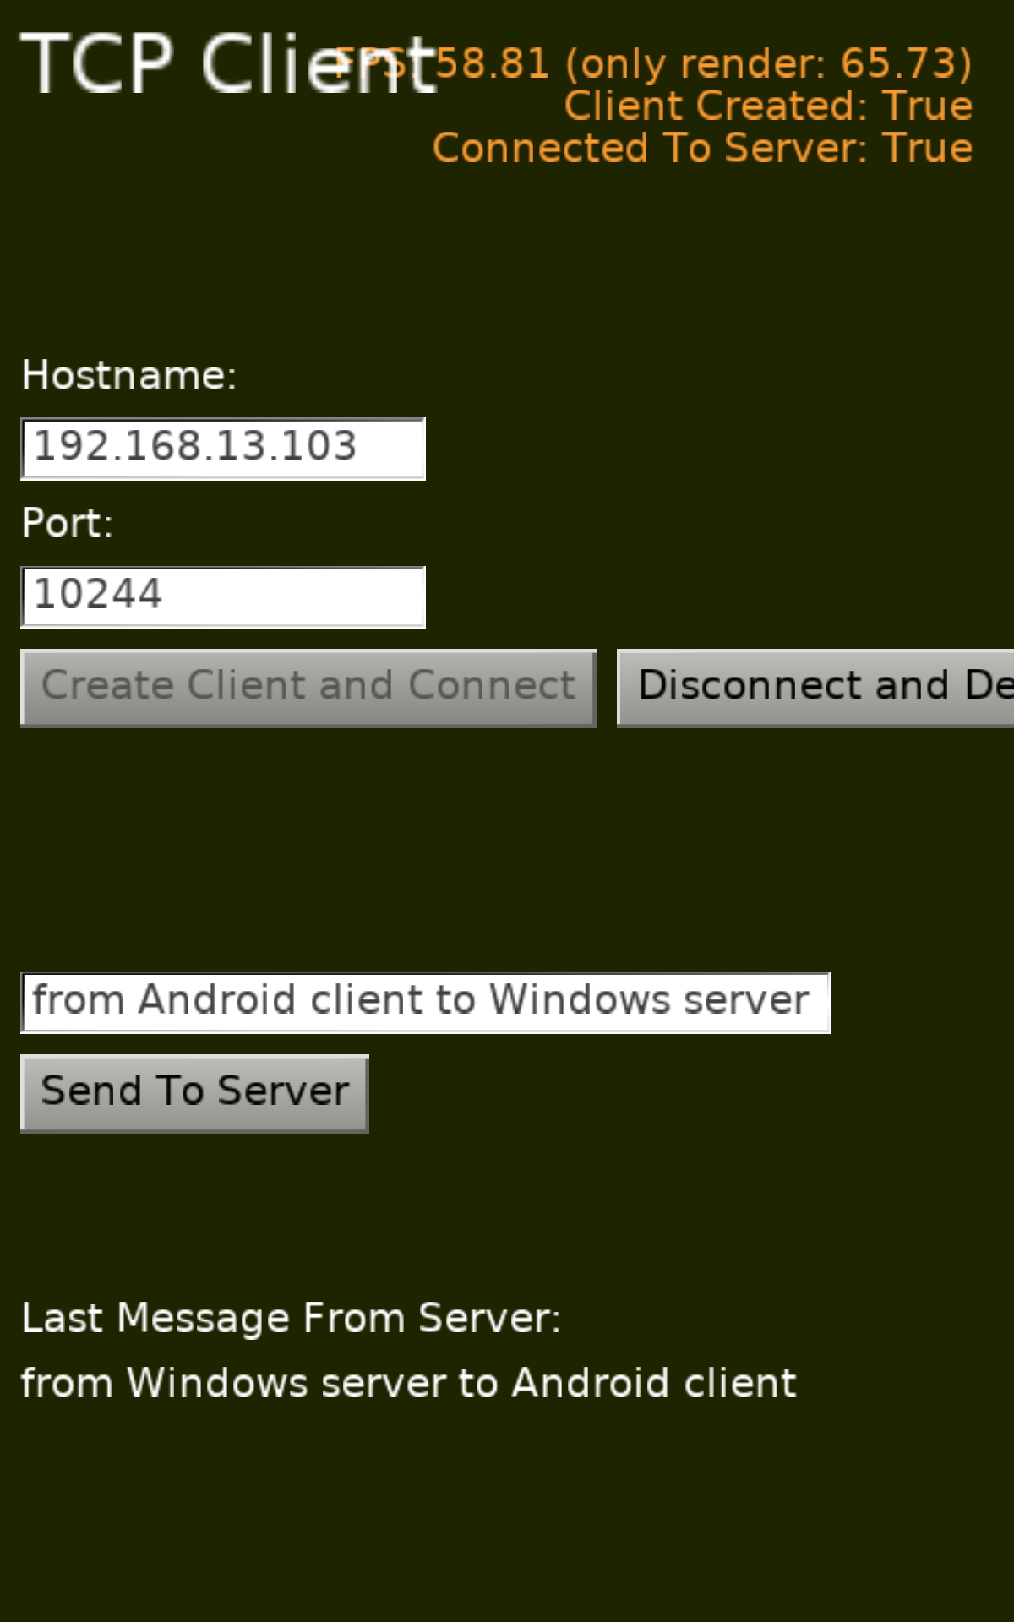
Task: Focus the message text box above Send
Action: [426, 1003]
